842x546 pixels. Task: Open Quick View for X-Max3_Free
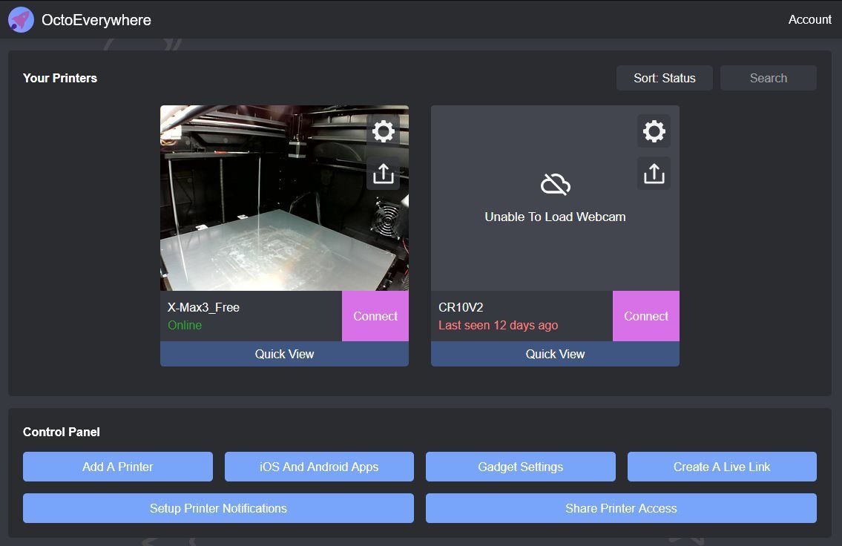tap(284, 354)
